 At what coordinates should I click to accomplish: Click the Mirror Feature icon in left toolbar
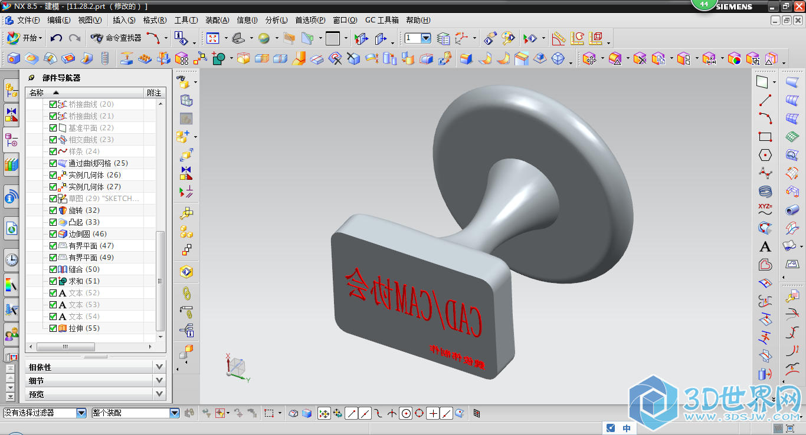186,173
